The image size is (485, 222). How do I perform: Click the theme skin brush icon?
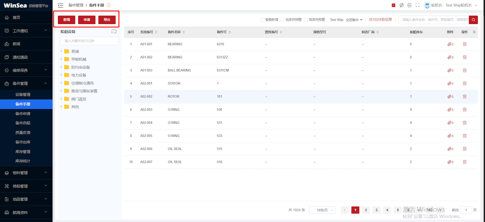click(401, 5)
